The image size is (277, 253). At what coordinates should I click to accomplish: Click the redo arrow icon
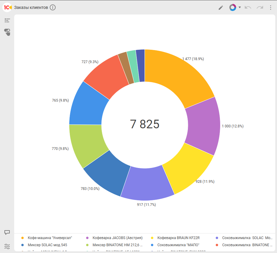tap(260, 7)
